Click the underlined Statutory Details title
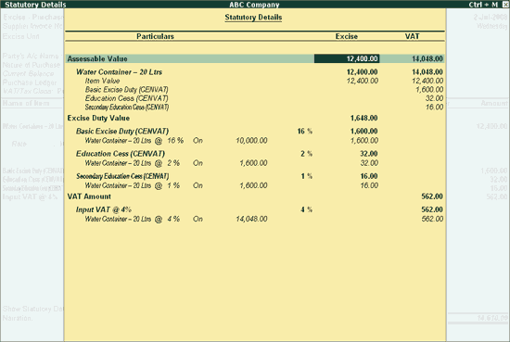This screenshot has width=510, height=342. click(x=253, y=18)
